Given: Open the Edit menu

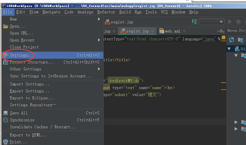Looking at the screenshot, I should tap(21, 12).
